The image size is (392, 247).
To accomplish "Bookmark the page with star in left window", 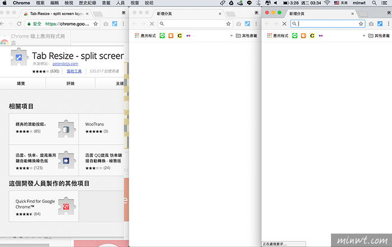I will pos(96,23).
